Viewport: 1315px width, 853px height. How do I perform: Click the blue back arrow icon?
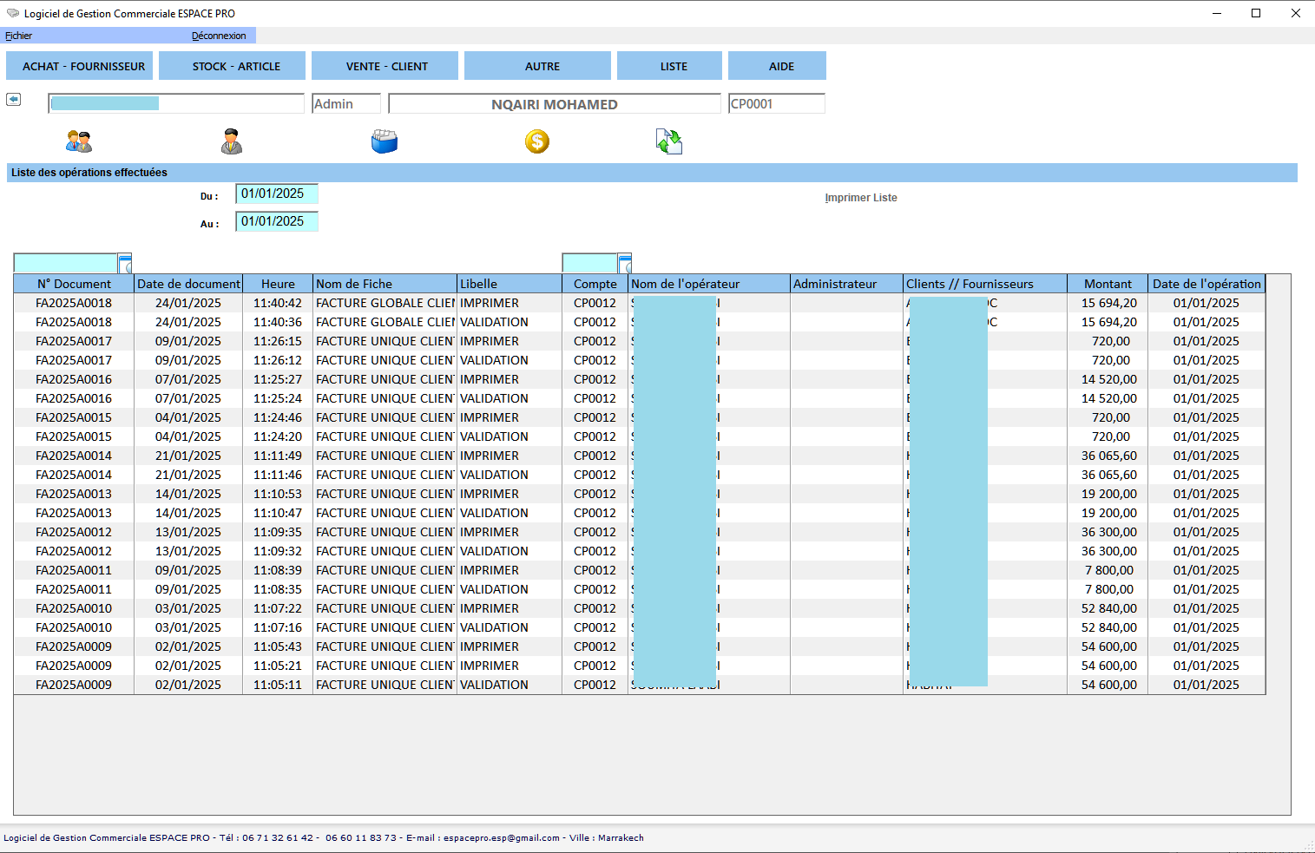[x=14, y=99]
